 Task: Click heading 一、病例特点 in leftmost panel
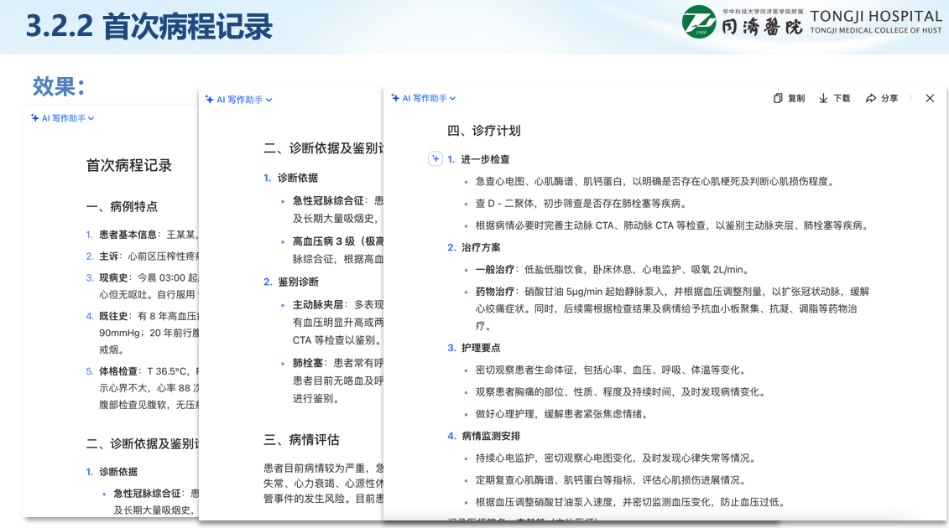click(x=122, y=207)
